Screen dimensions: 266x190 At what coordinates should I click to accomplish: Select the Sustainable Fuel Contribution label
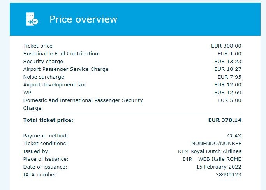[x=61, y=54]
